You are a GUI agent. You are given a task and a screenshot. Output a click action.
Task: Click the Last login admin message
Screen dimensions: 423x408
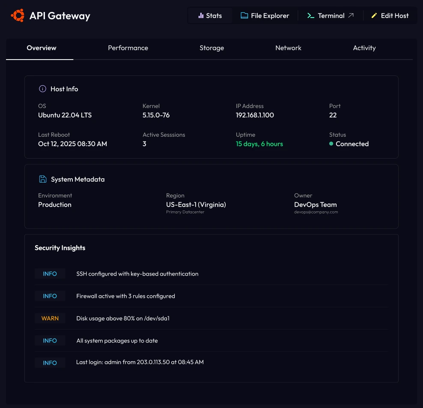click(x=140, y=362)
